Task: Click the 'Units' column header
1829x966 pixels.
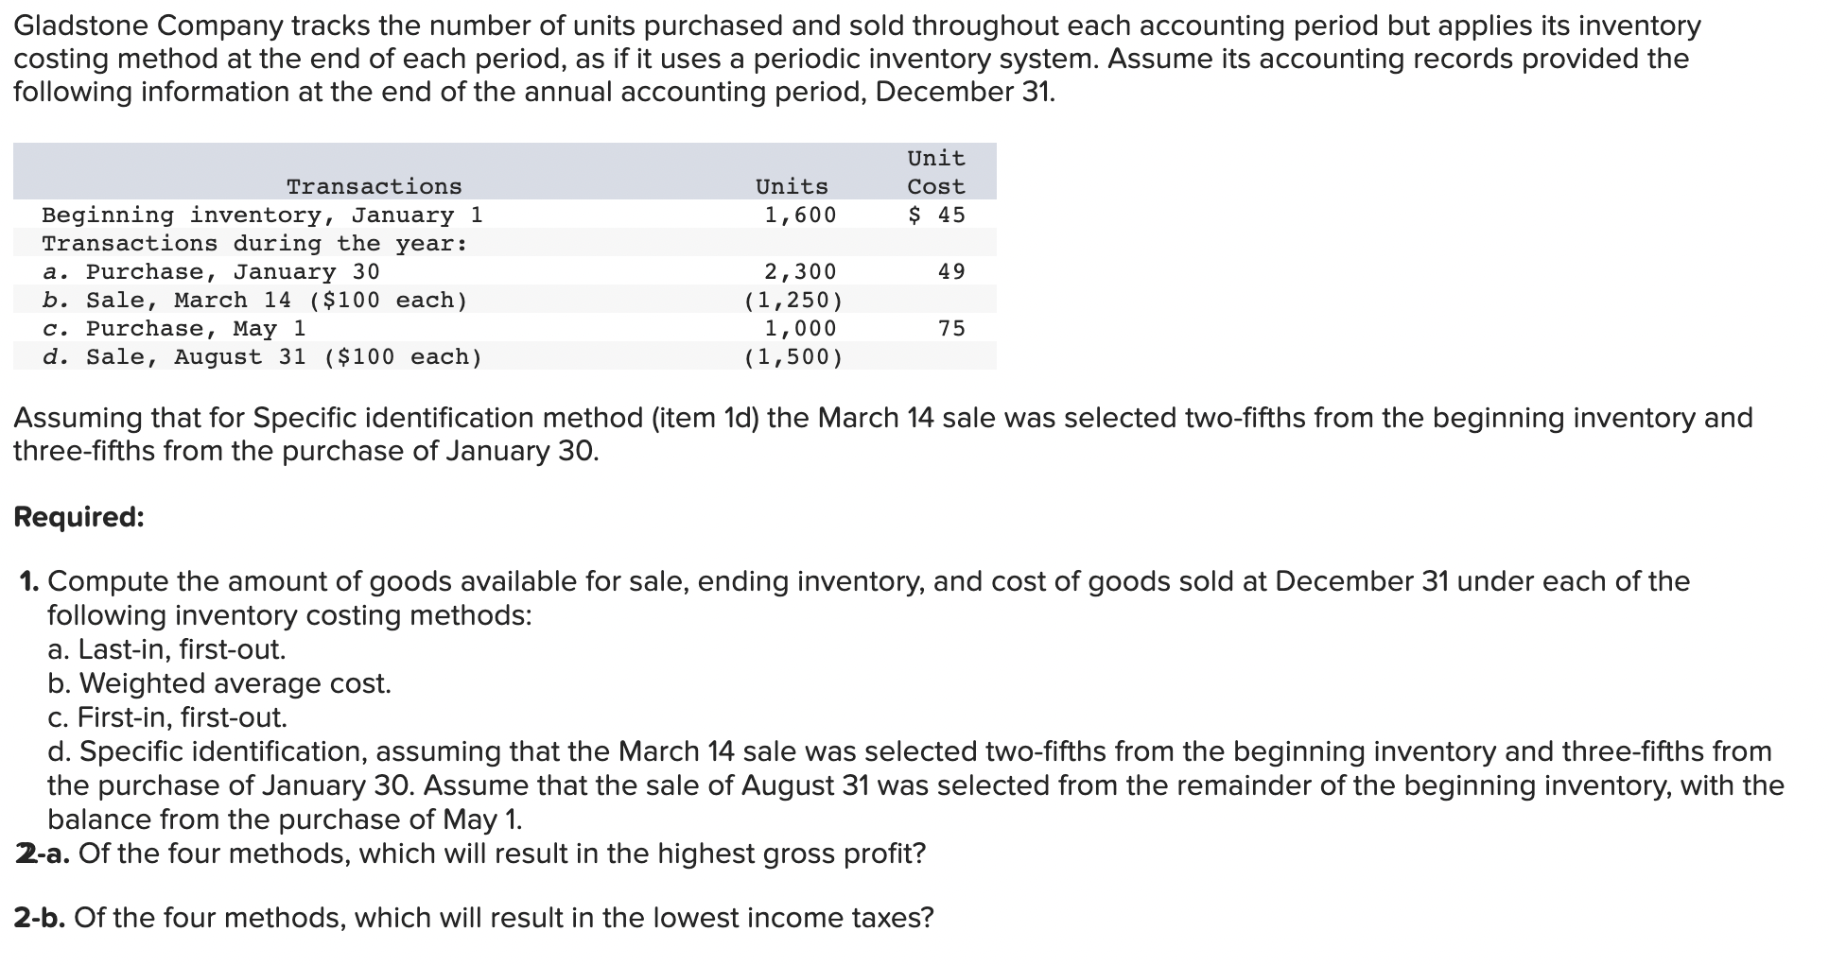Action: (x=792, y=187)
